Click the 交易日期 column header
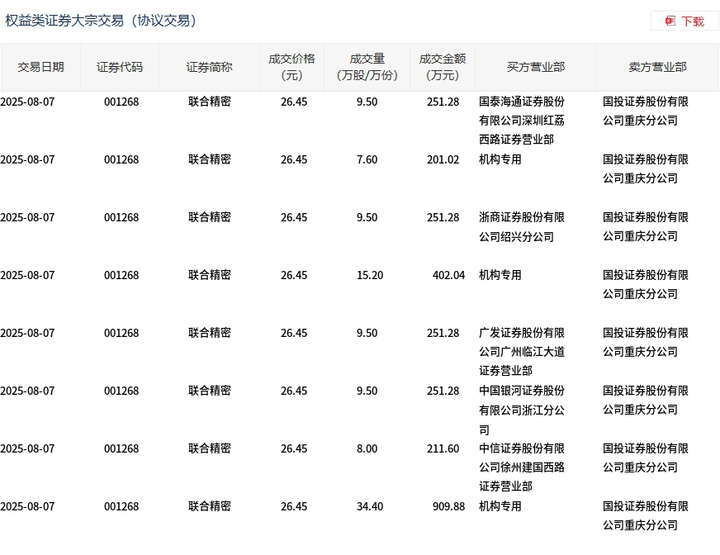Screen dimensions: 720x555 coord(42,67)
